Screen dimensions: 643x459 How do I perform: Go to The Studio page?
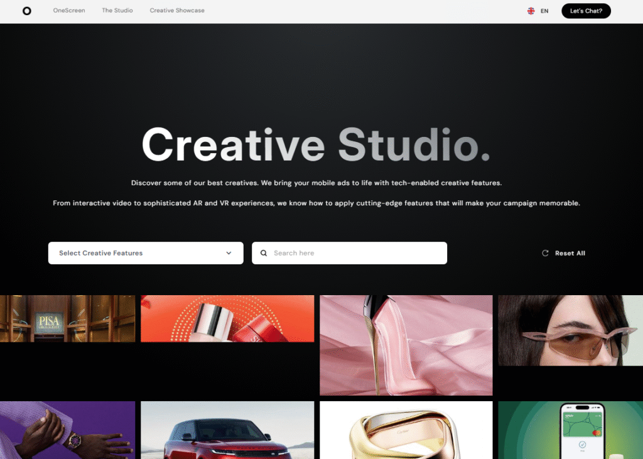(117, 10)
